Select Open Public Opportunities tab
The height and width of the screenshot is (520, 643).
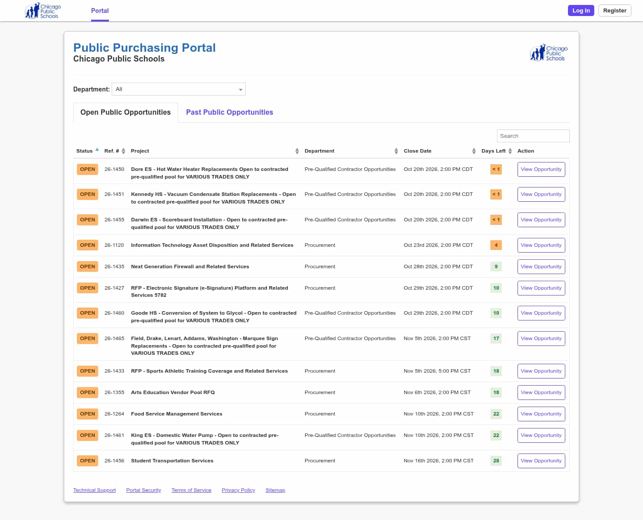pos(125,112)
